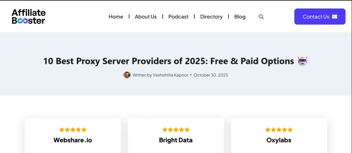Open the search magnifier icon

pos(261,17)
